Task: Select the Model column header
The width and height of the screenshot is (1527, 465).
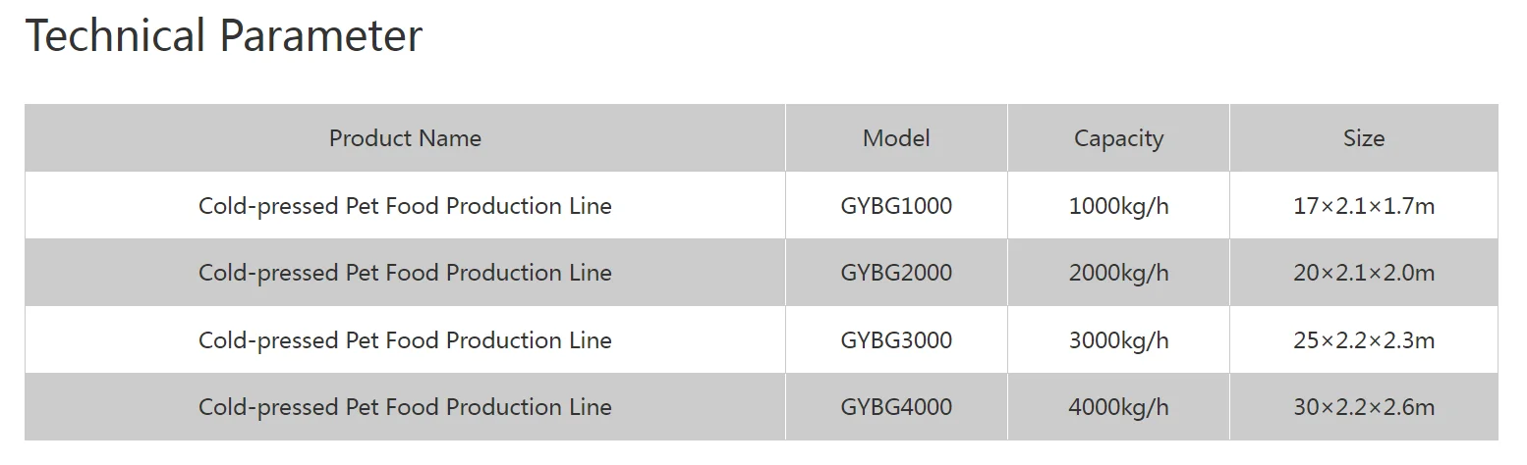Action: [x=896, y=138]
